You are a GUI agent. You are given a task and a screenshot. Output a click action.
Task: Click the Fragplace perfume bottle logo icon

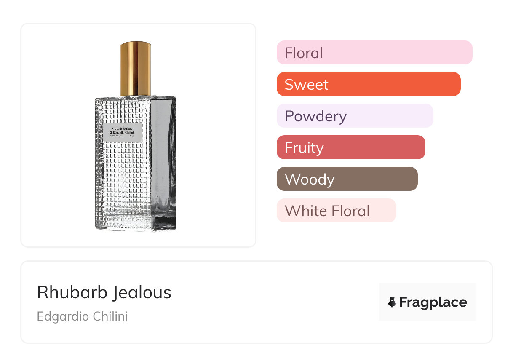click(x=392, y=302)
